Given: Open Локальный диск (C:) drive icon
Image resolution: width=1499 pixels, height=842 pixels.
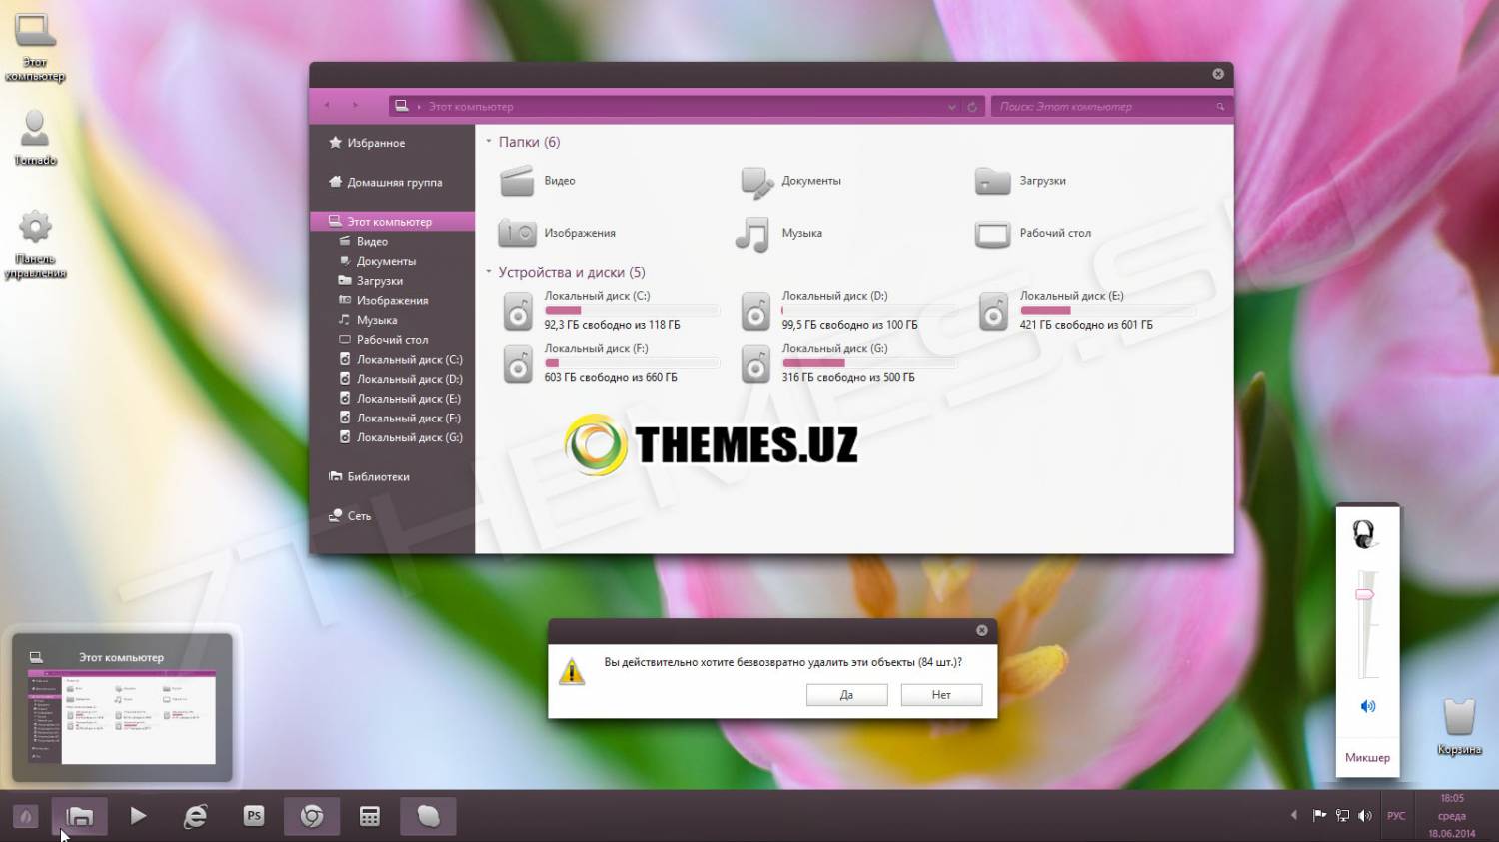Looking at the screenshot, I should click(x=518, y=311).
